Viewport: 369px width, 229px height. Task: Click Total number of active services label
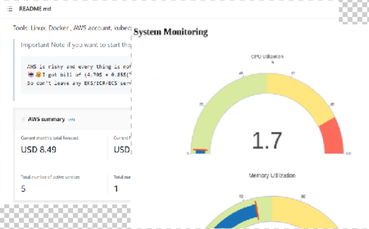tap(50, 177)
